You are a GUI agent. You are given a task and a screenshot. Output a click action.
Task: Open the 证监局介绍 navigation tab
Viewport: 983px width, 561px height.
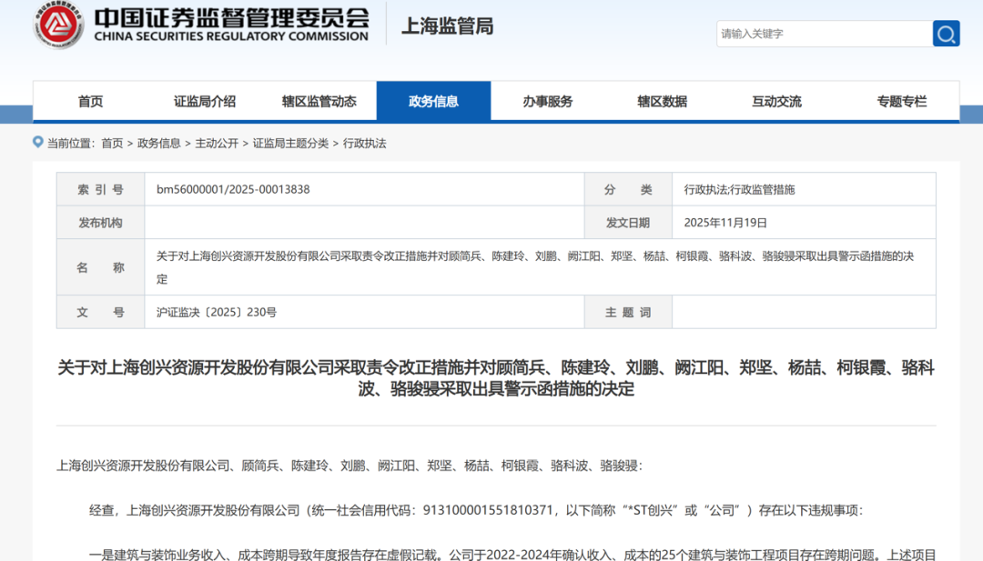[205, 102]
